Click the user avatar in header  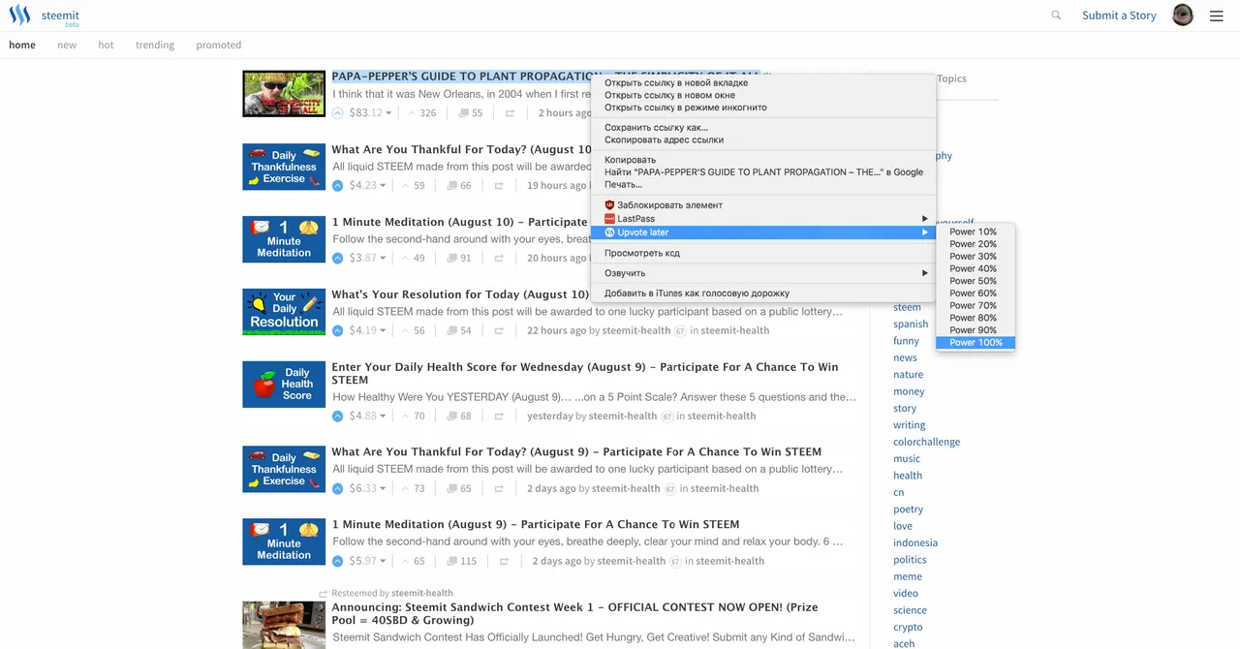(1183, 15)
